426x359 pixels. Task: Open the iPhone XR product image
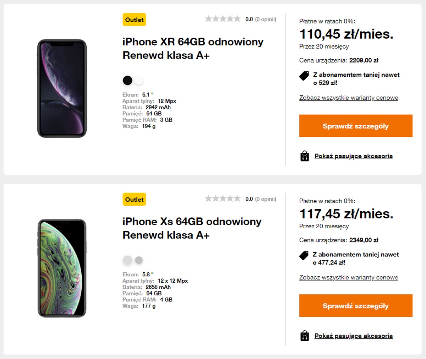click(62, 88)
